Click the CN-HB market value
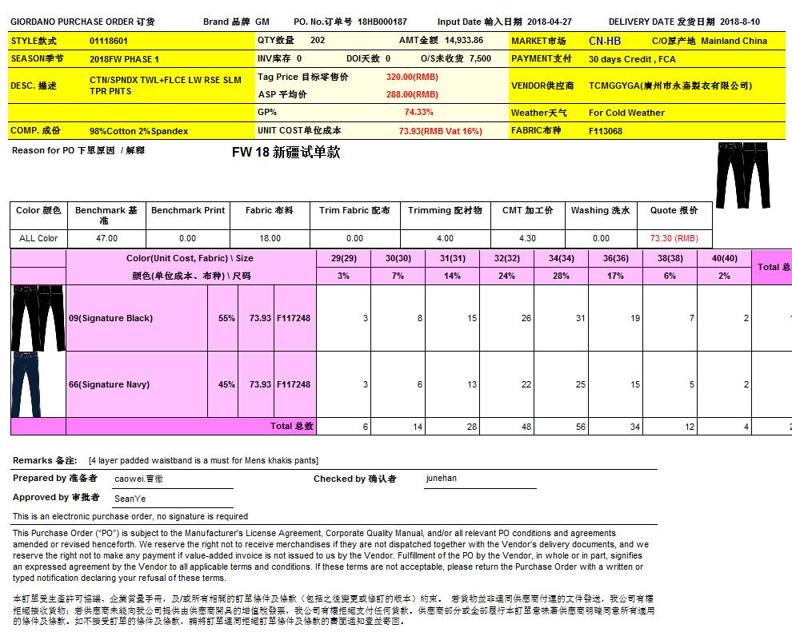 [x=604, y=41]
